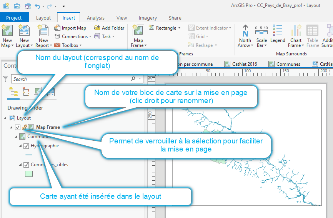Open the Rectangle shape dropdown arrow

[x=179, y=28]
